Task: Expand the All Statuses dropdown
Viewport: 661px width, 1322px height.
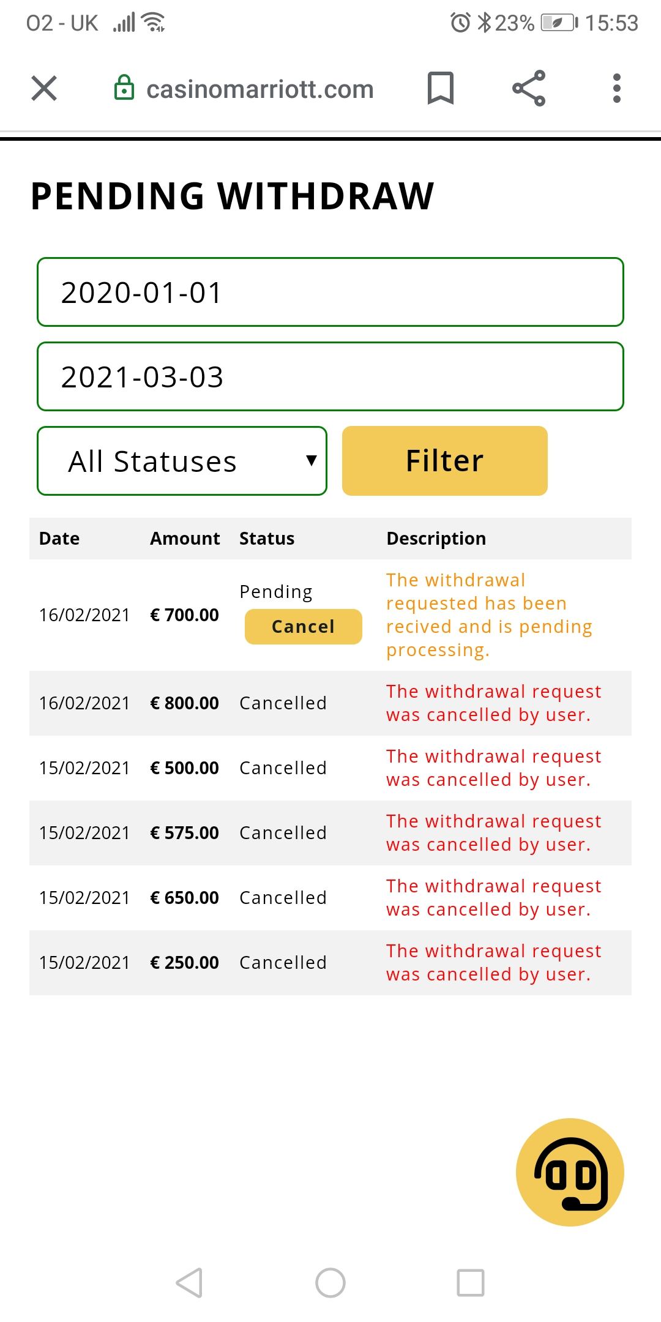Action: [x=182, y=461]
